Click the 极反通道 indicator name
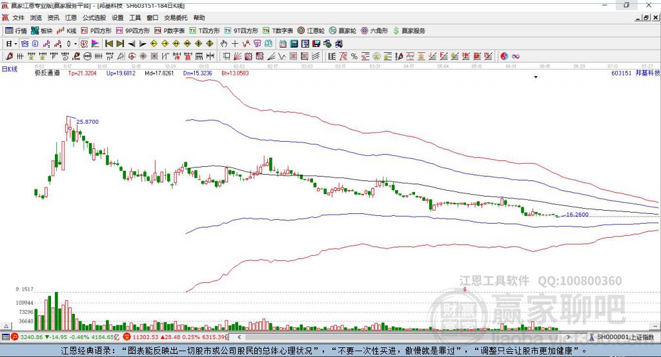Screen dimensions: 661x357 coord(47,73)
